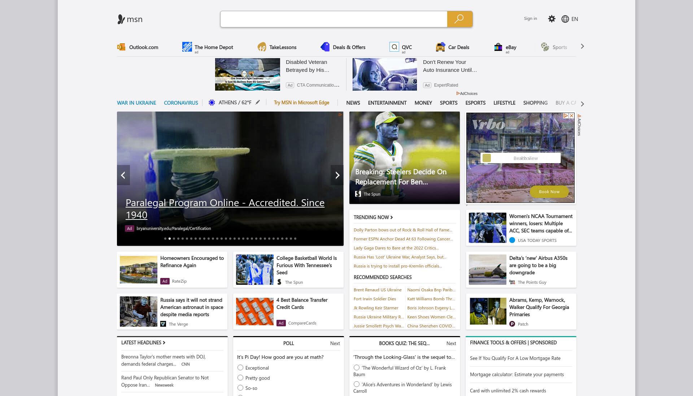693x396 pixels.
Task: Click the search magnifier button
Action: [459, 19]
